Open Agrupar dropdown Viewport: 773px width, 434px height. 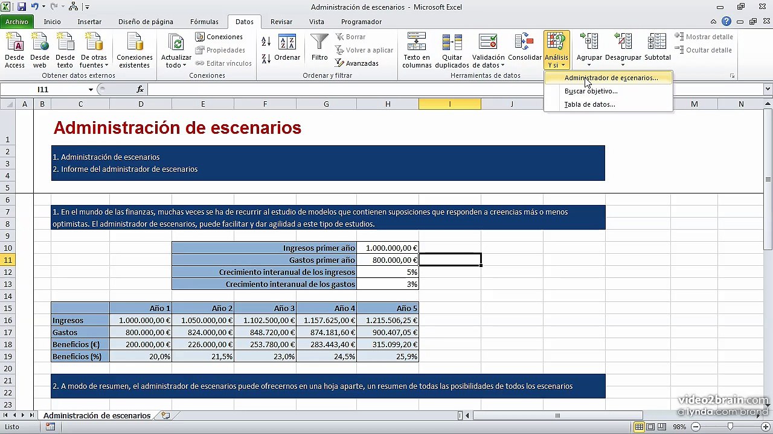[x=589, y=51]
